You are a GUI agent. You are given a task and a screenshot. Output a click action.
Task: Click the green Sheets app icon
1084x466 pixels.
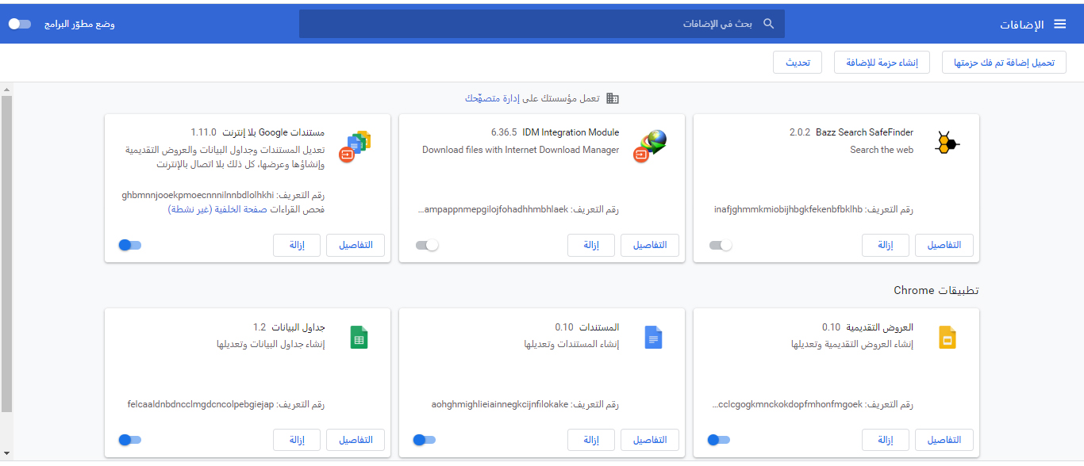[358, 338]
